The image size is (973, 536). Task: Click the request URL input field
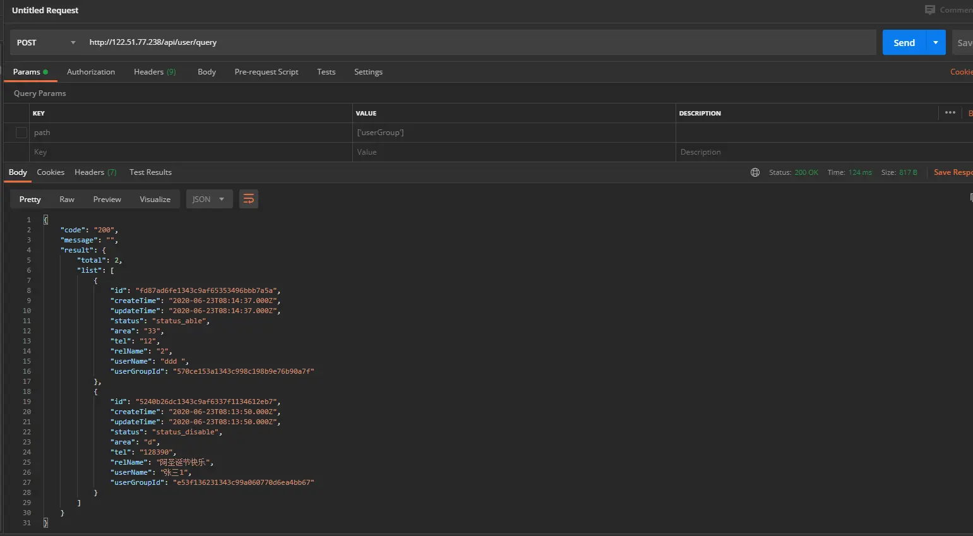point(480,42)
